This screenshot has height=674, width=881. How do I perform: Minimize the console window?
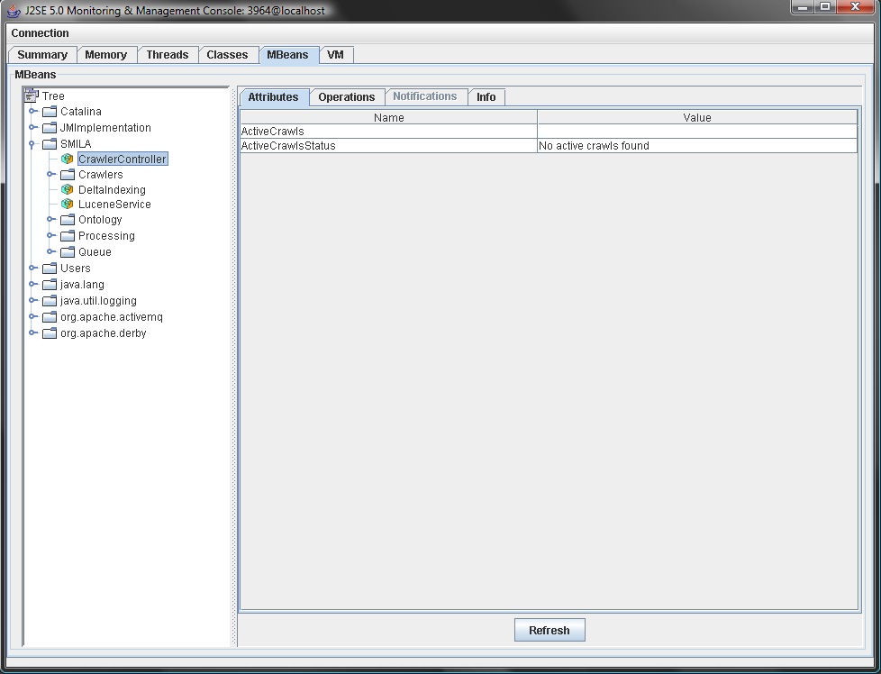pyautogui.click(x=803, y=7)
